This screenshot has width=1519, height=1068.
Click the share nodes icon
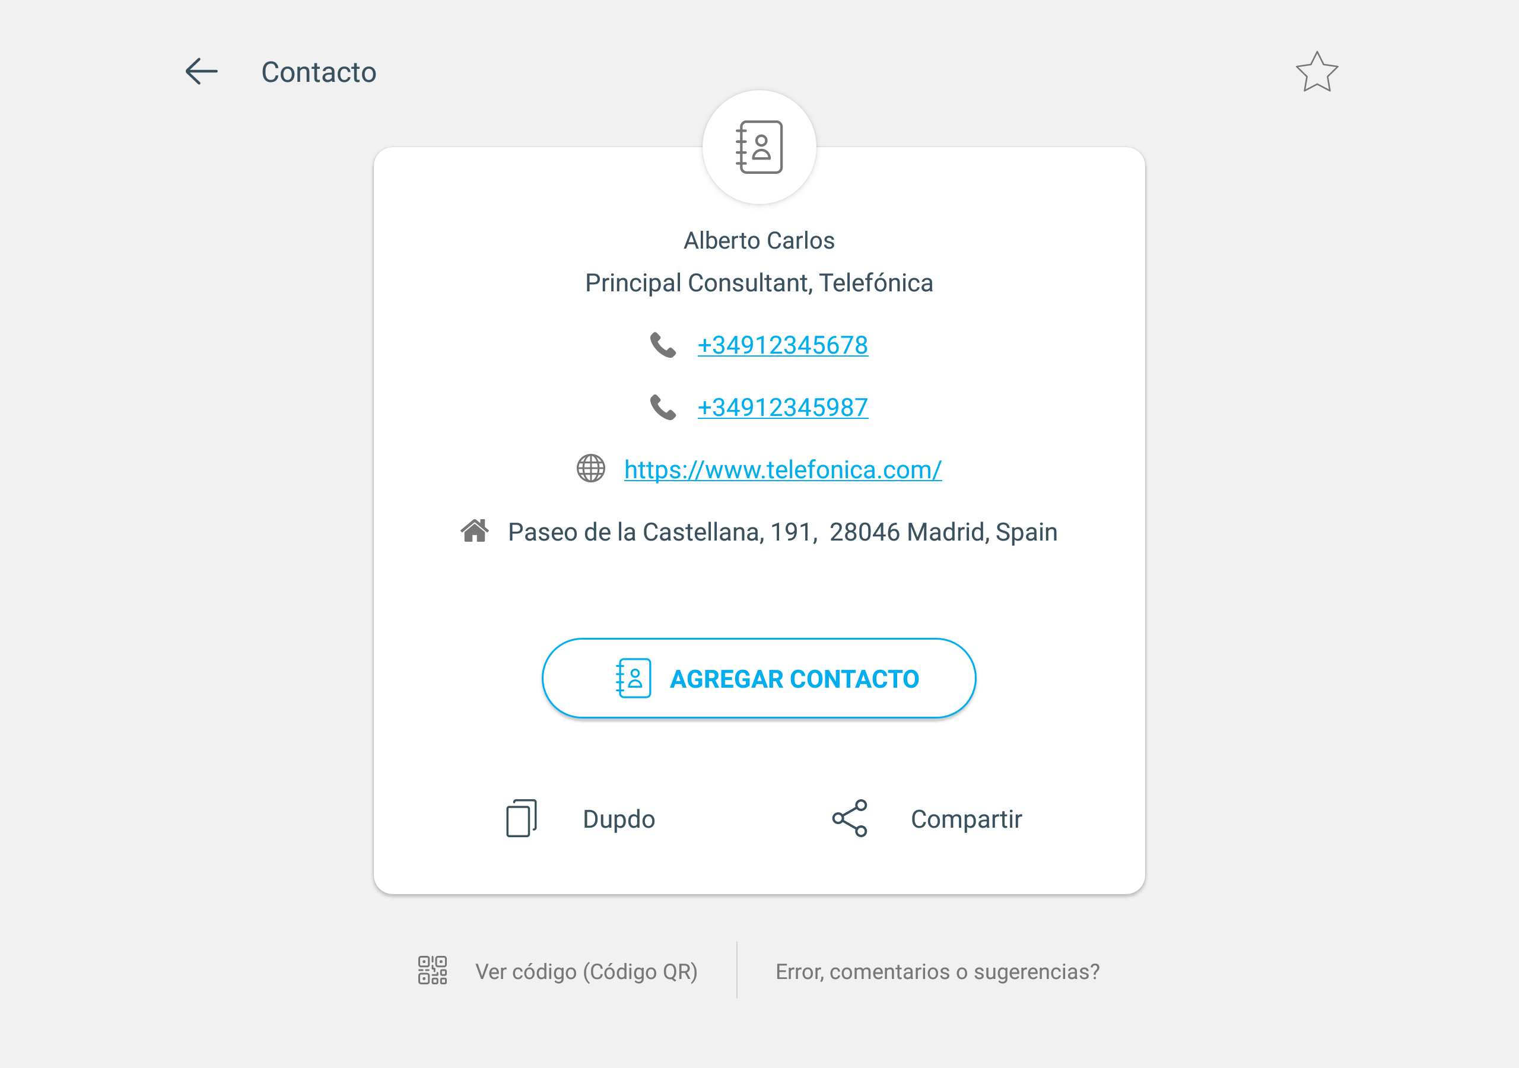point(850,819)
